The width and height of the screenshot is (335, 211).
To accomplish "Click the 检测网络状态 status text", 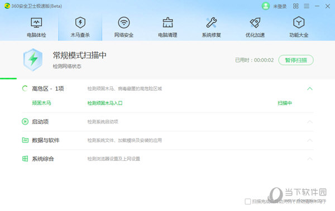I will (x=67, y=66).
